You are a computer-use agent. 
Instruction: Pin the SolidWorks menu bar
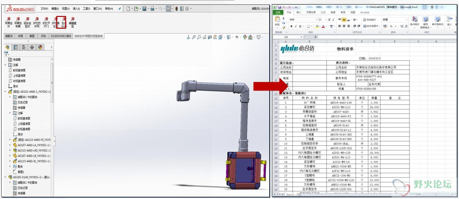pos(119,9)
